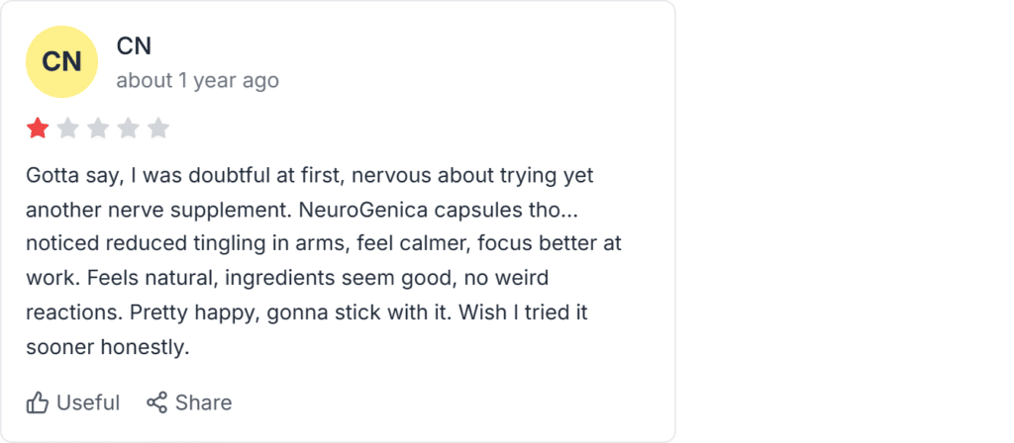
Task: Click the initials inside the yellow avatar
Action: point(61,62)
